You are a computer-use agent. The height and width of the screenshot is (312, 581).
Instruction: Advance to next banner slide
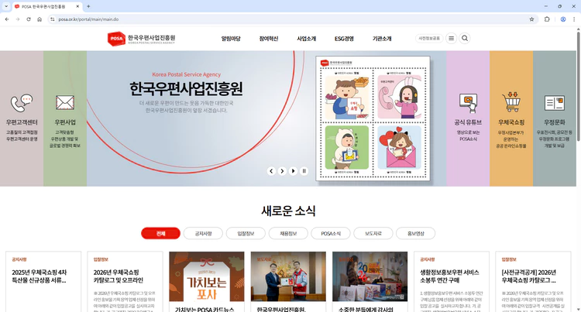click(282, 171)
